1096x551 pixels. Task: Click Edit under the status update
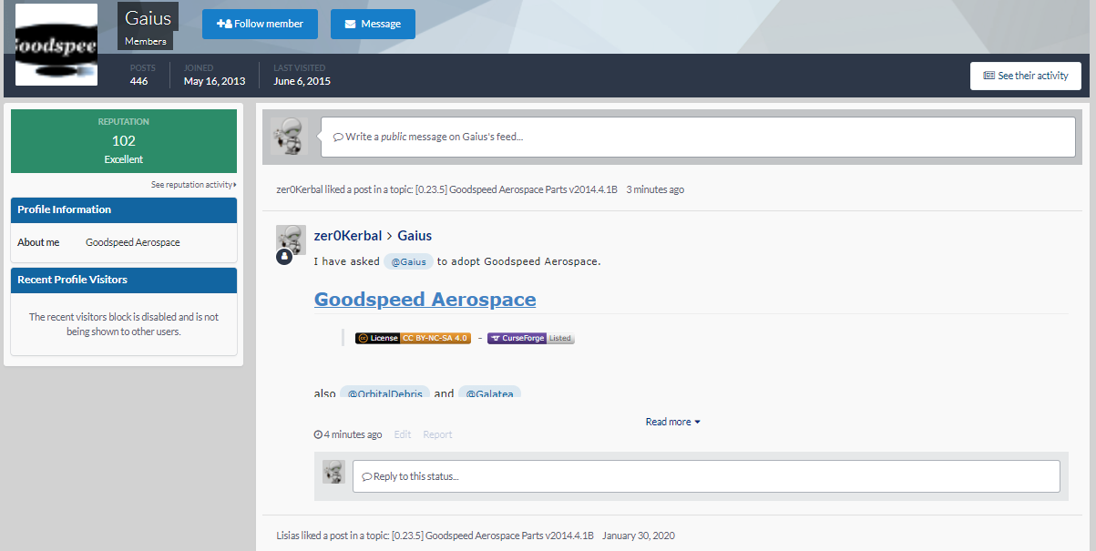coord(403,434)
